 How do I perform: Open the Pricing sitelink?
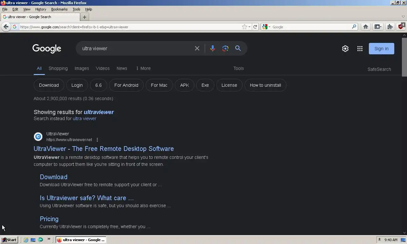coord(49,219)
